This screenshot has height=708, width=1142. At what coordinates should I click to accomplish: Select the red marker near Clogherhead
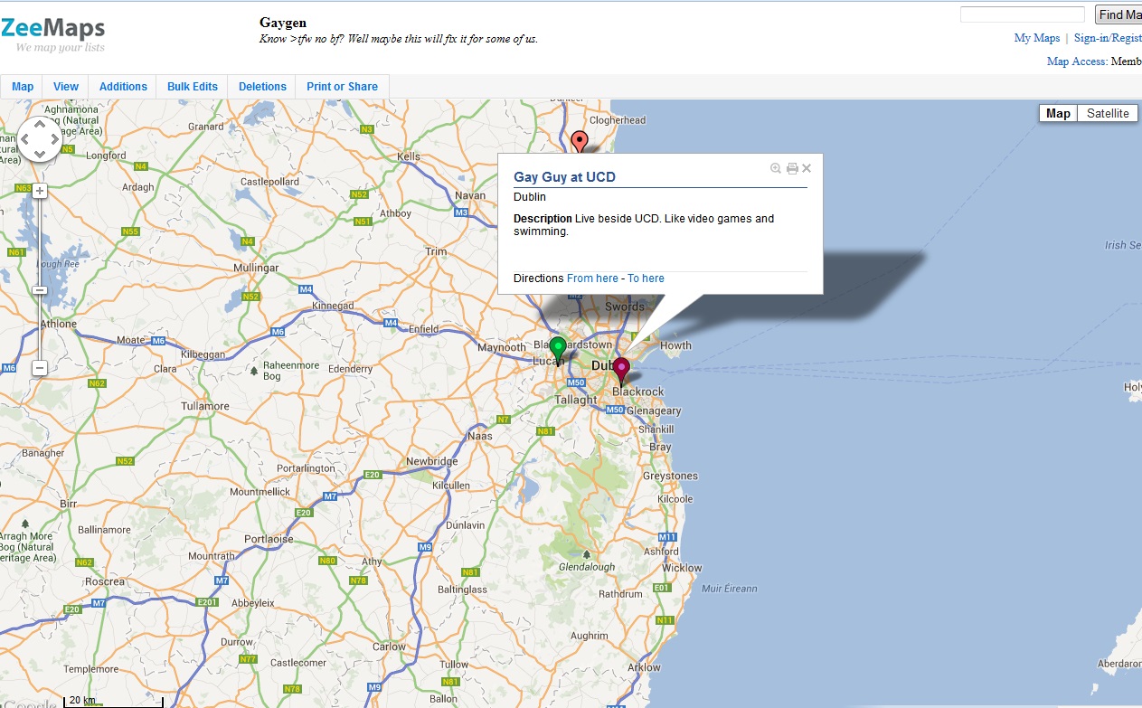(x=580, y=143)
